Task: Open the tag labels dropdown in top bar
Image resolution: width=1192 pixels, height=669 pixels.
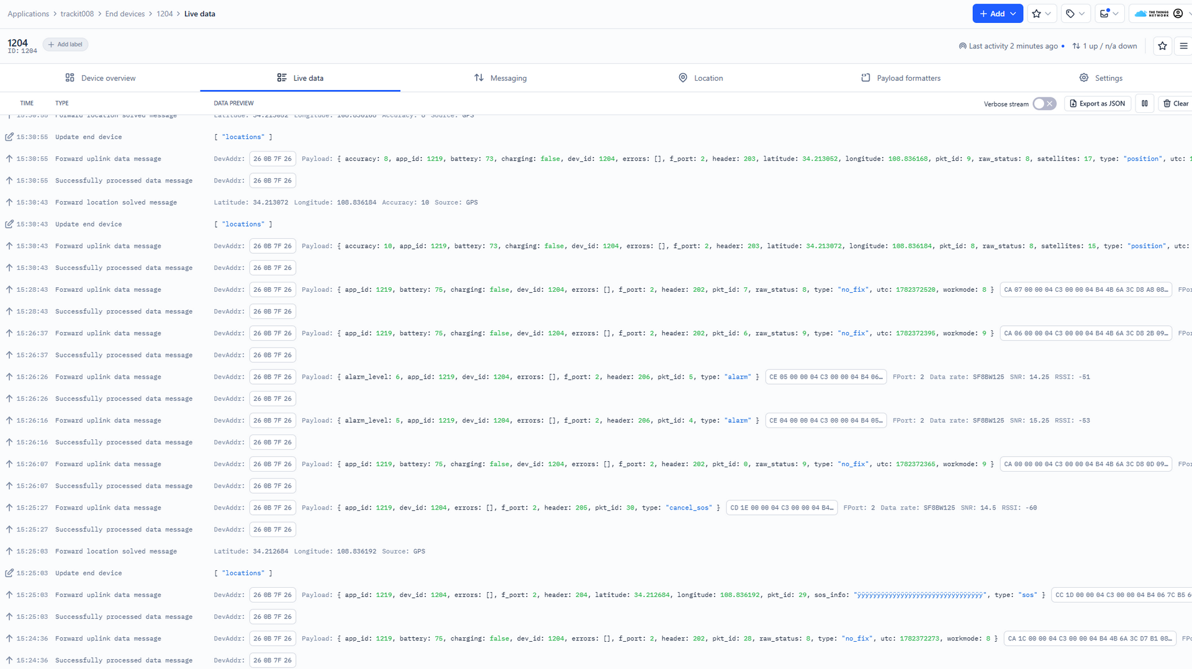Action: tap(1075, 14)
